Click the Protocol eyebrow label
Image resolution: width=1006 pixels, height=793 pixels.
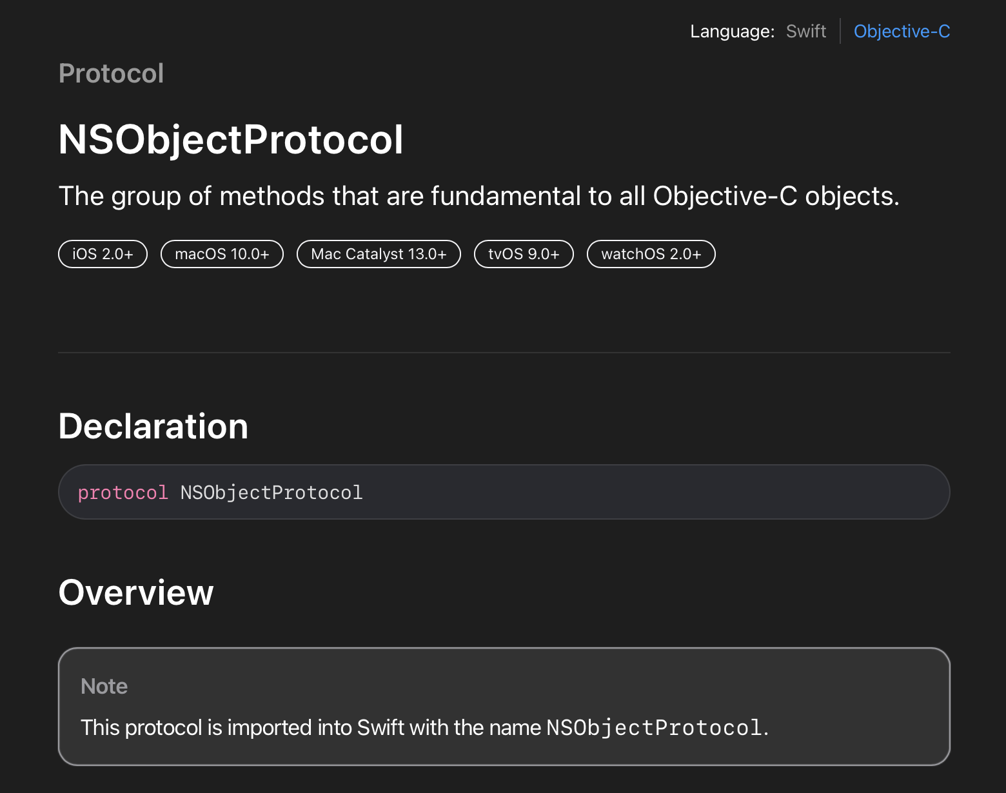(x=111, y=73)
